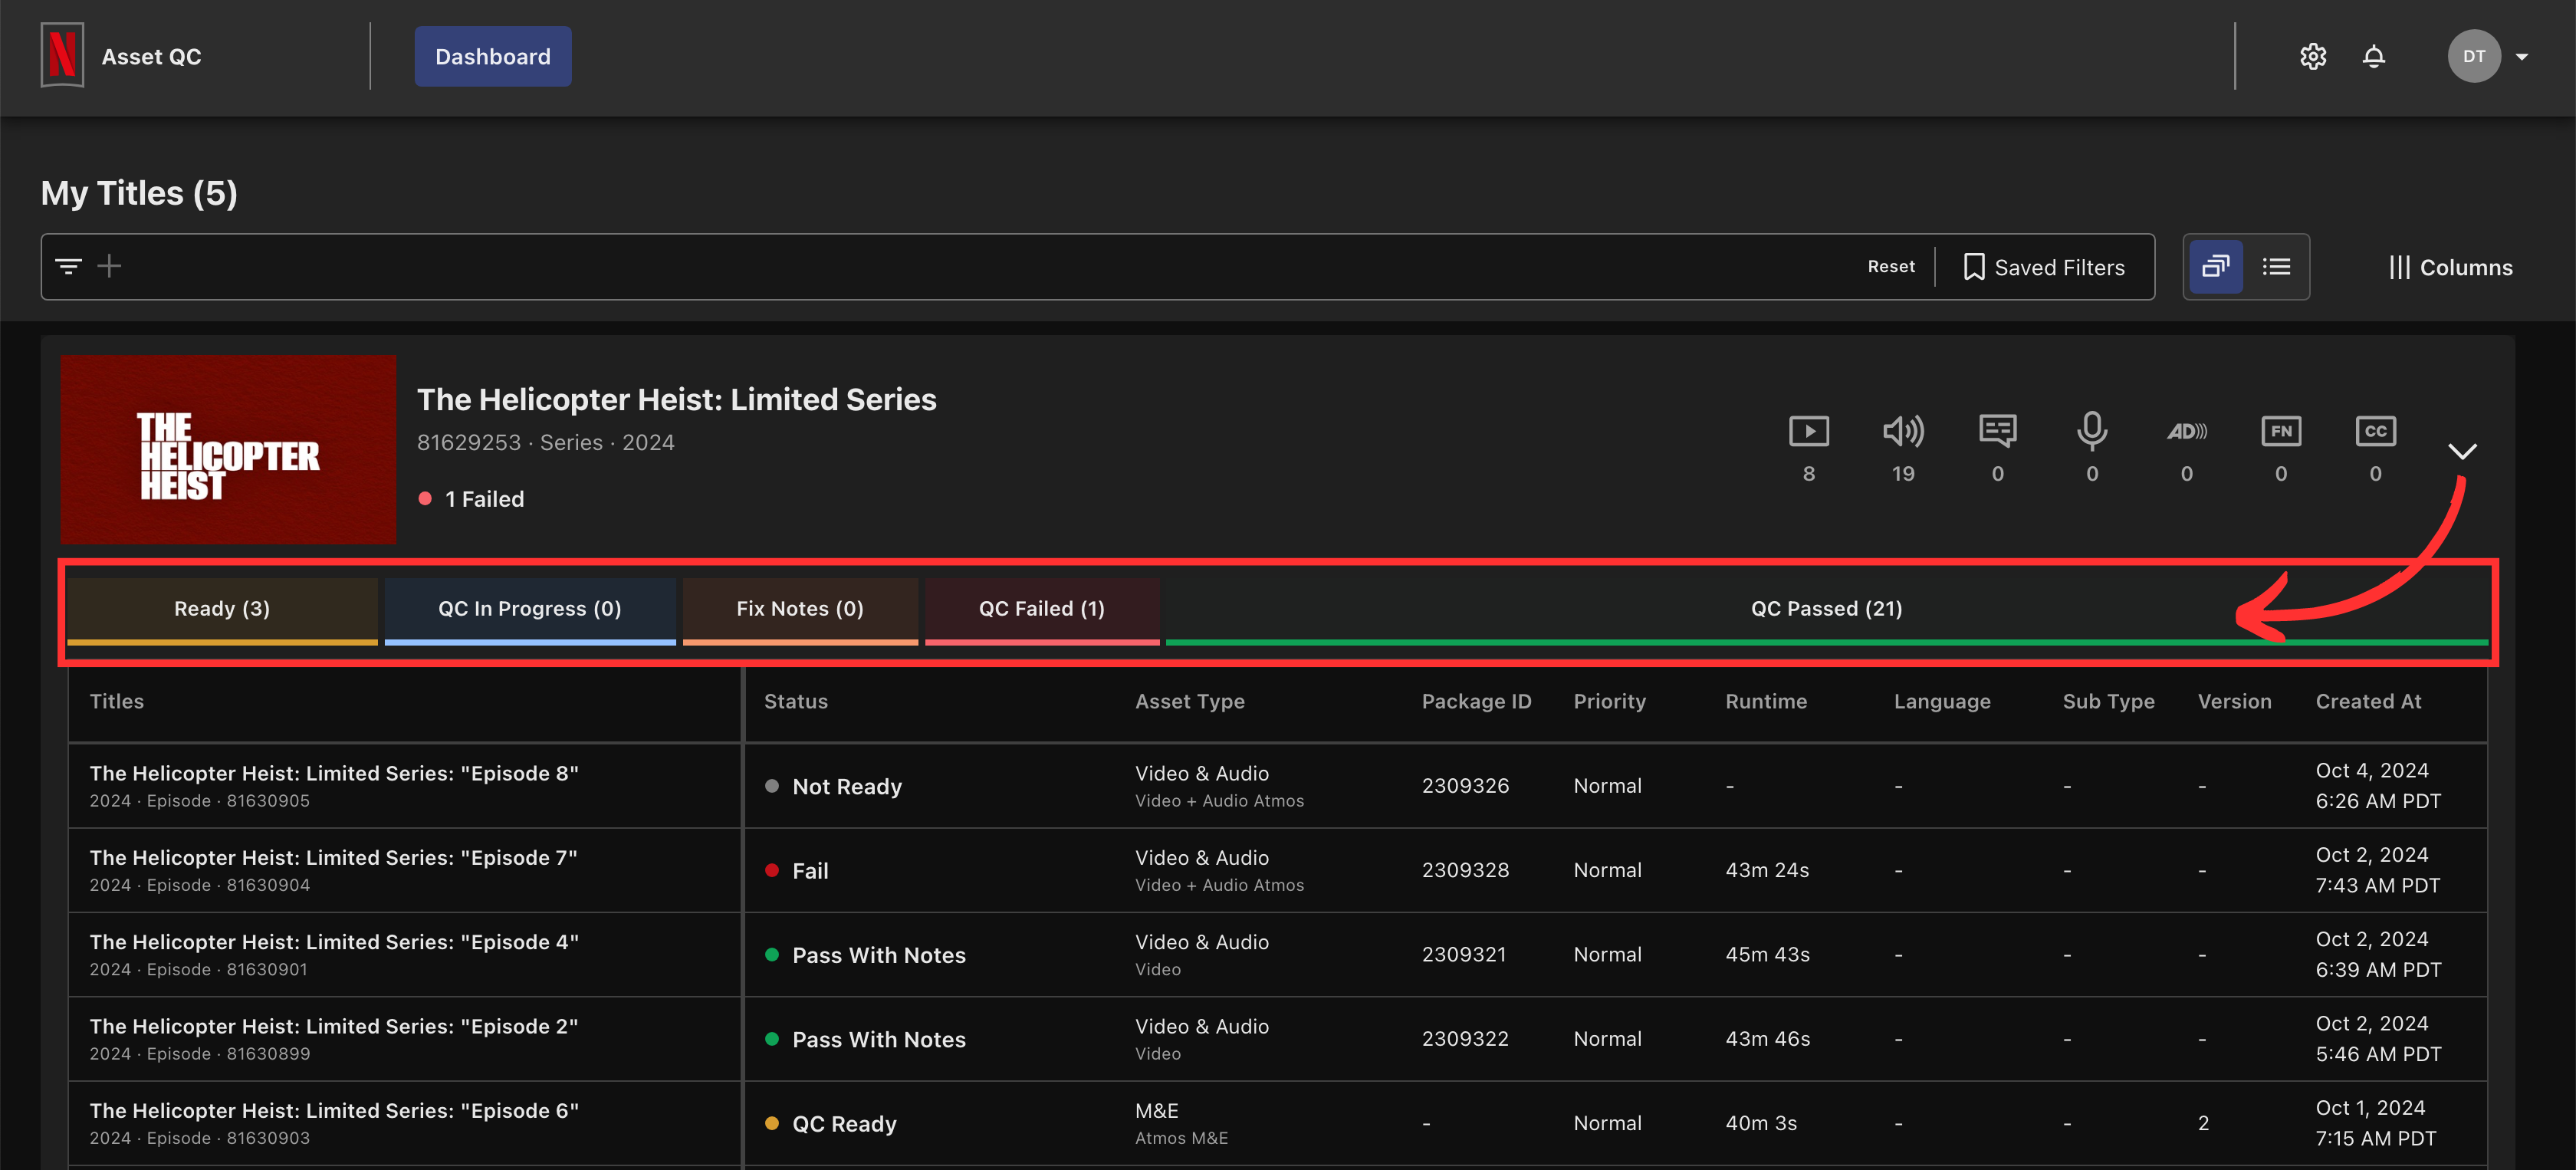Expand the user account dropdown arrow
This screenshot has height=1170, width=2576.
click(2522, 57)
